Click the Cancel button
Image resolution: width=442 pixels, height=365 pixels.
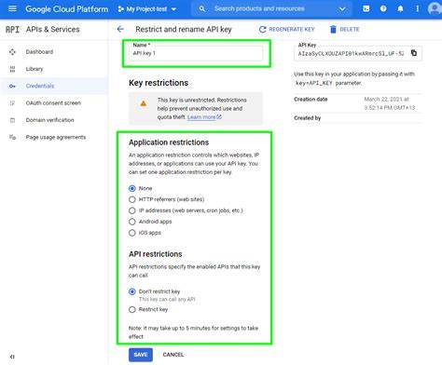[x=173, y=355]
